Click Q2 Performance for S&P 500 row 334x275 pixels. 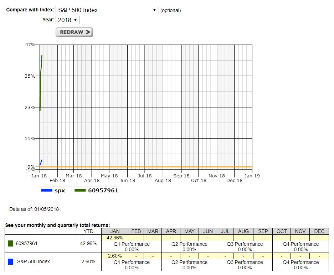tap(189, 265)
